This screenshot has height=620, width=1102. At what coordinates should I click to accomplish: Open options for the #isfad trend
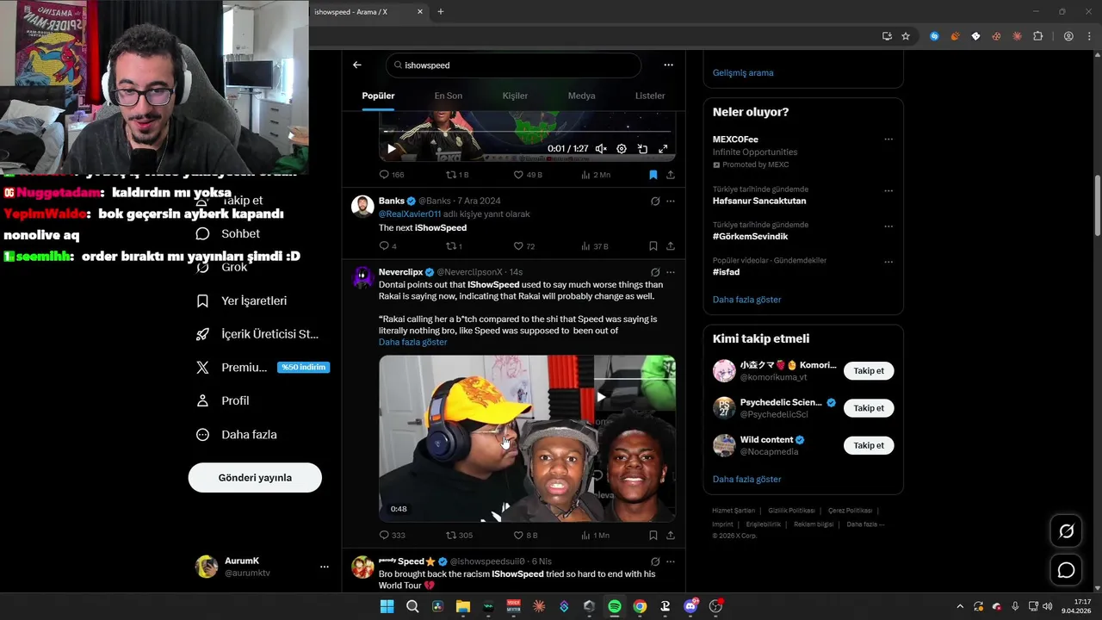[x=888, y=262]
